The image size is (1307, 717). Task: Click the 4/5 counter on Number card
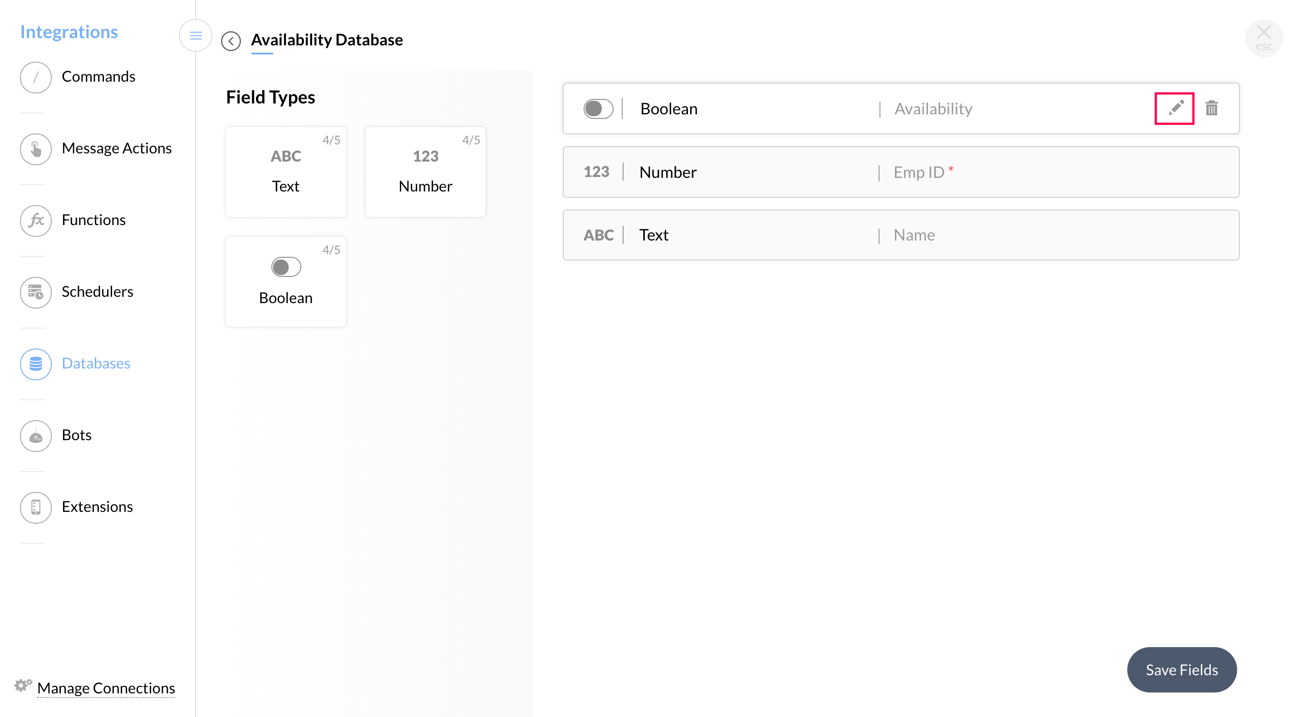(x=471, y=140)
